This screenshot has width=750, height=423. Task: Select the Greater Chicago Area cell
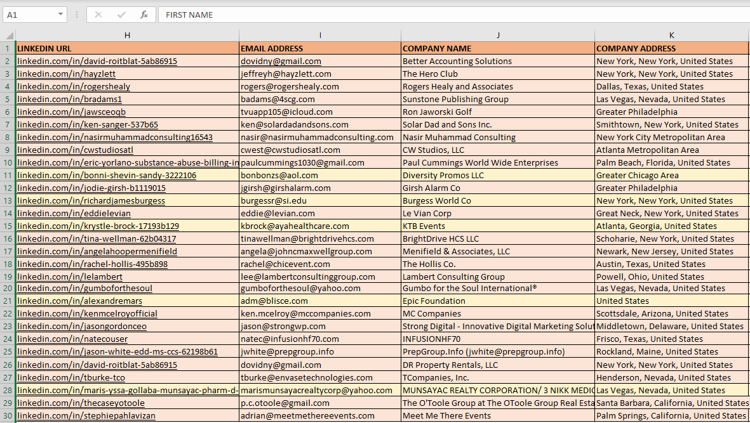point(671,175)
